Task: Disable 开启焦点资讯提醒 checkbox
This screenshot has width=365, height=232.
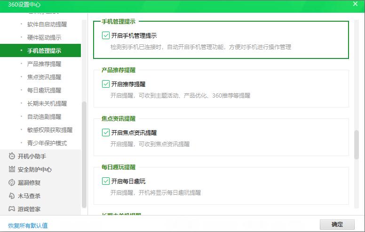Action: click(106, 133)
